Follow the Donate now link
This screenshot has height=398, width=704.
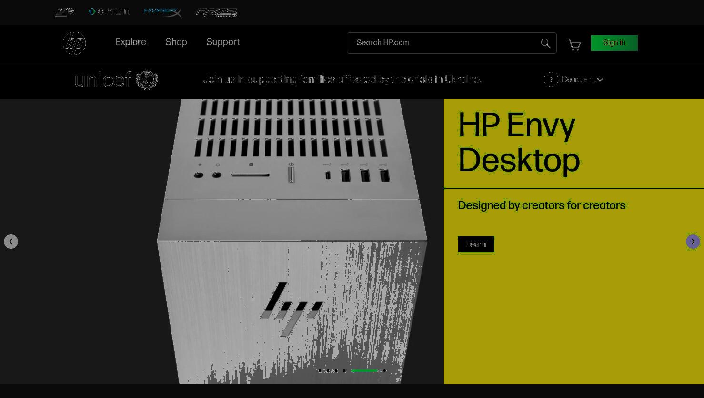coord(582,79)
